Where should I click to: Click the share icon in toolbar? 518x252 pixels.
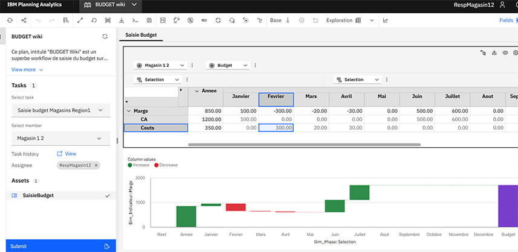(24, 20)
